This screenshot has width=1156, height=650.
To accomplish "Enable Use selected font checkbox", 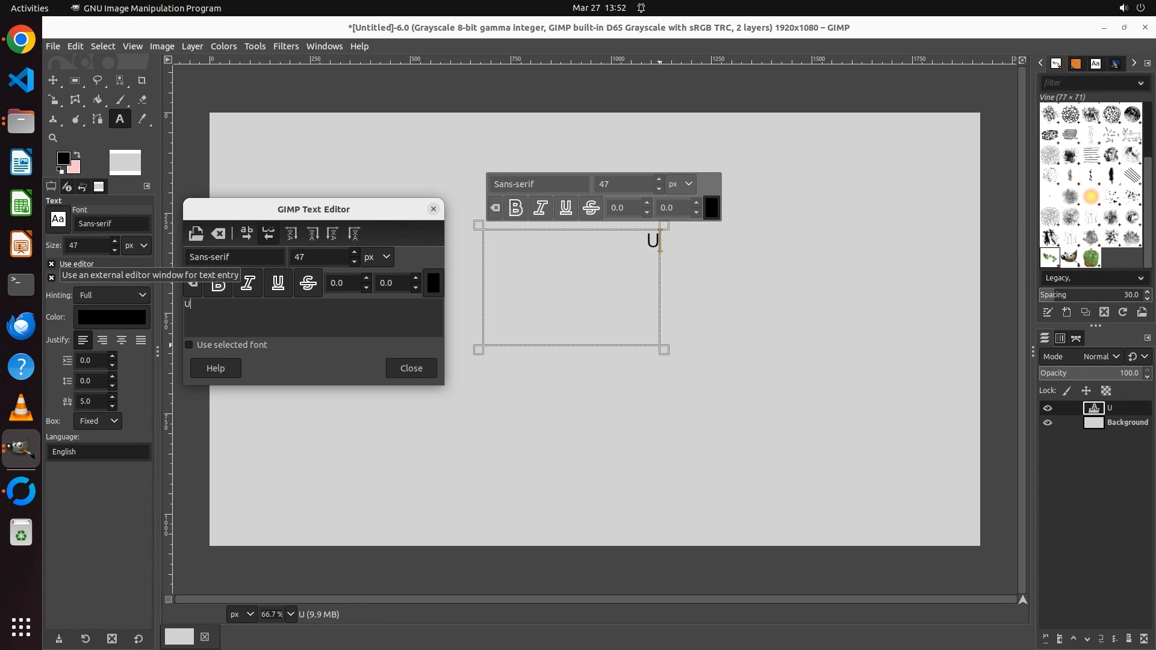I will click(x=189, y=345).
